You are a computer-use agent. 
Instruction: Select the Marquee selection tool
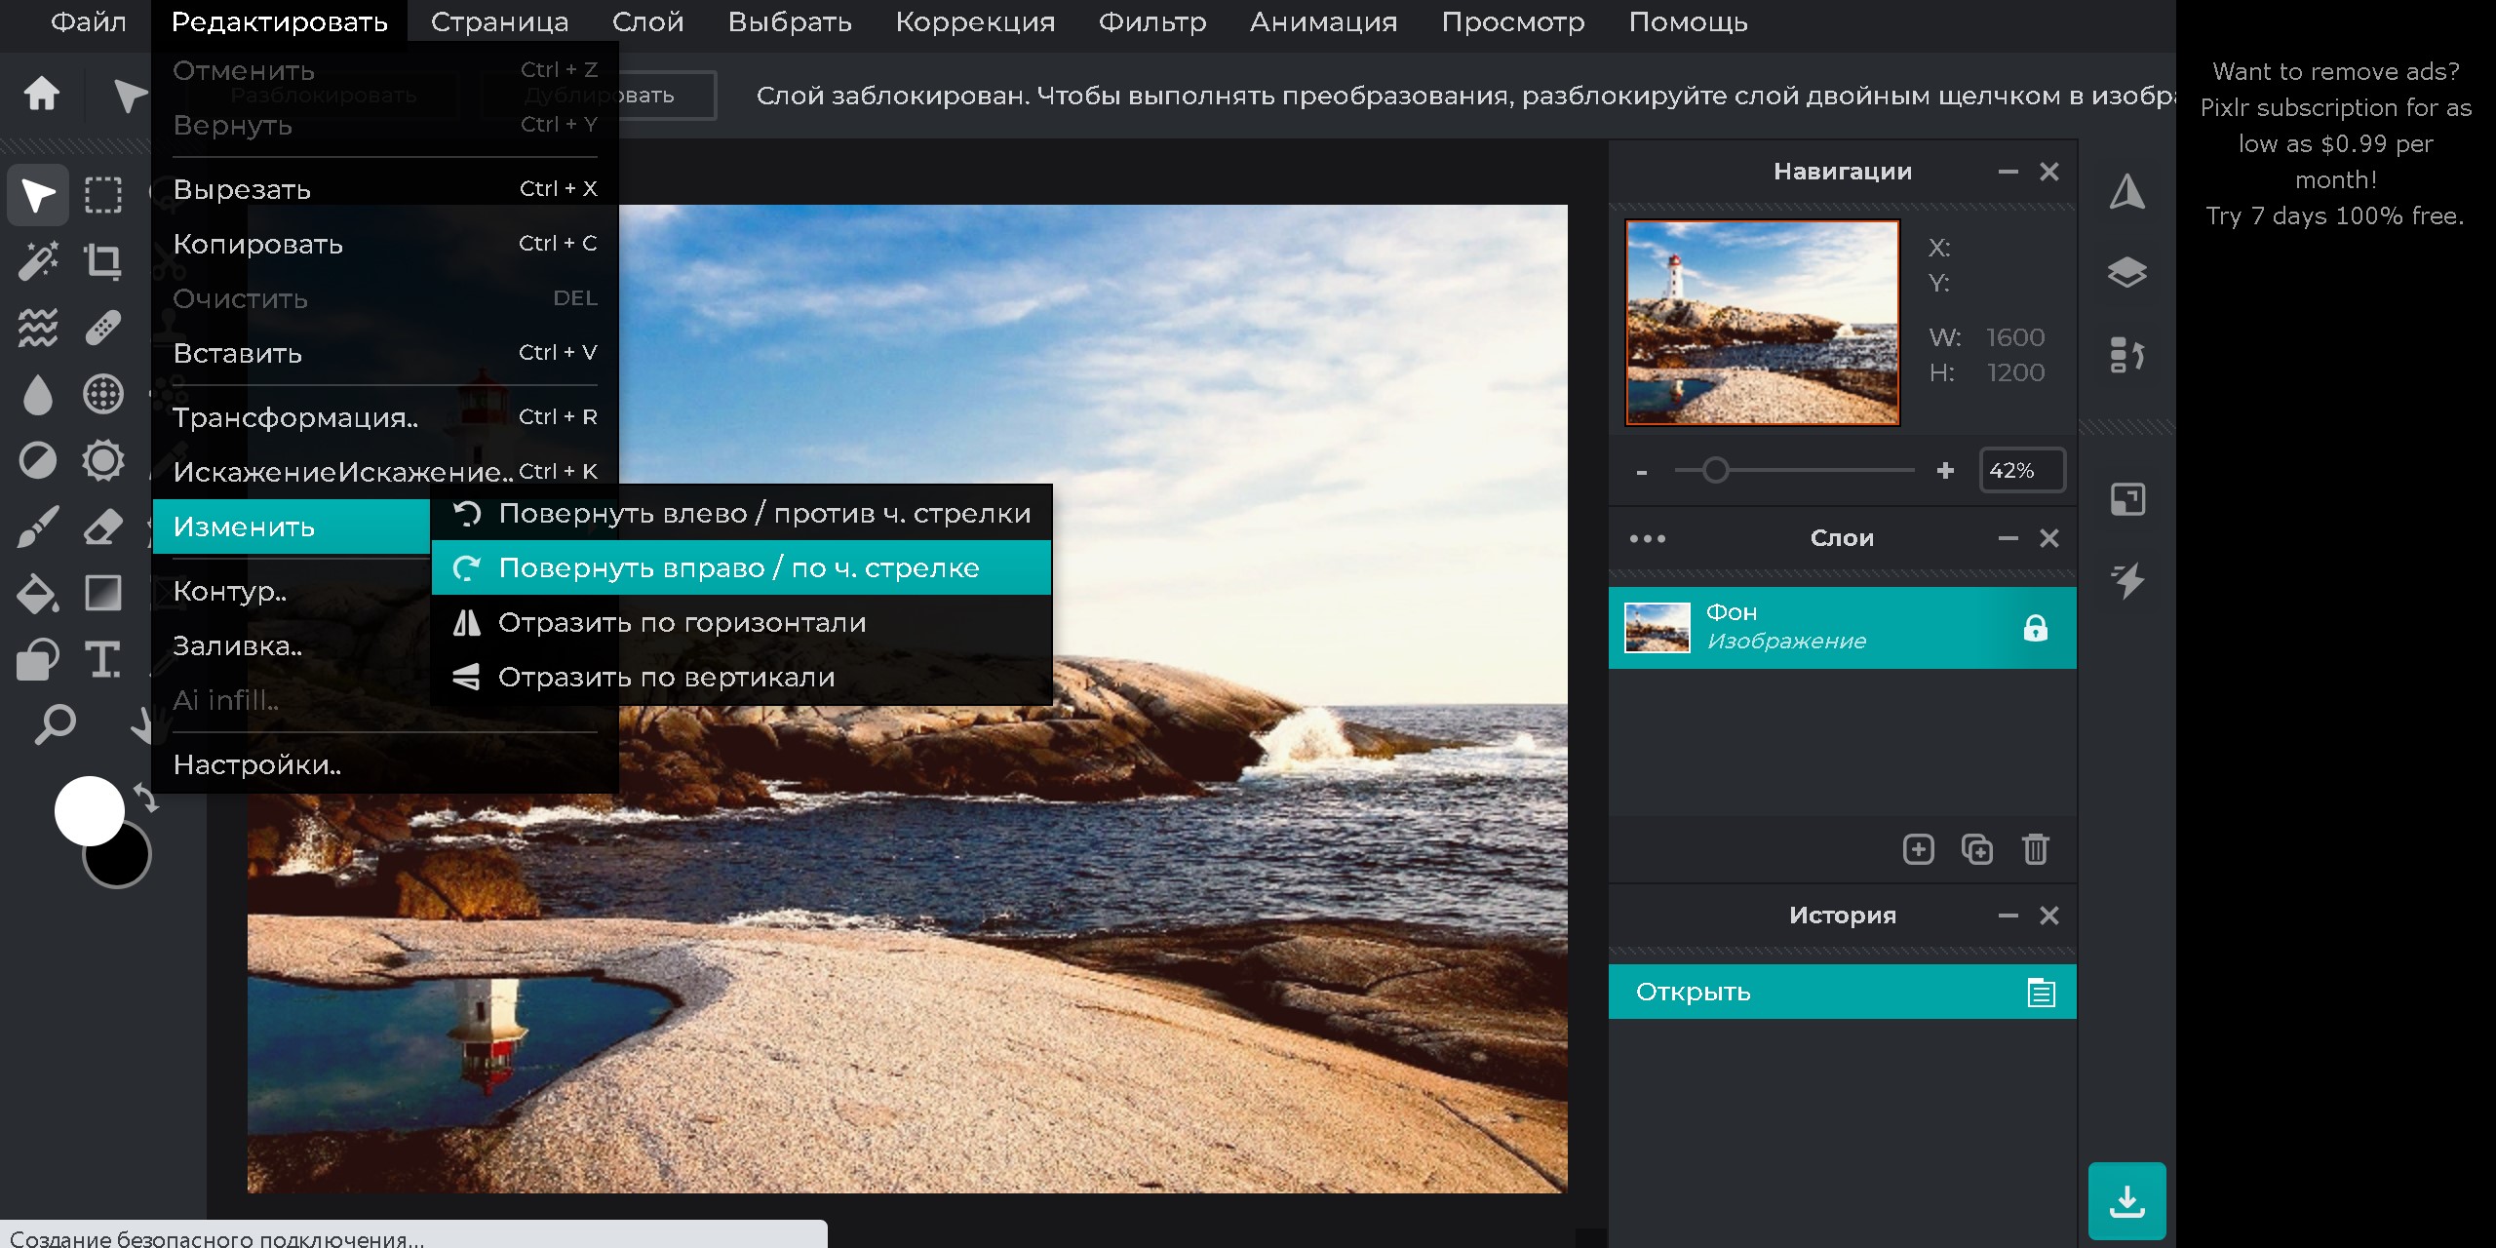coord(103,195)
